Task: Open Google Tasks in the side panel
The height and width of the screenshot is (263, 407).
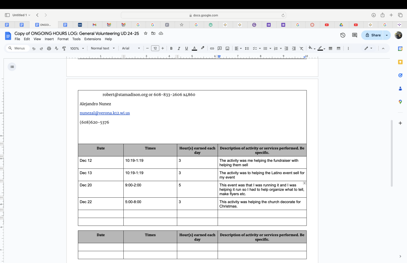Action: click(x=400, y=75)
